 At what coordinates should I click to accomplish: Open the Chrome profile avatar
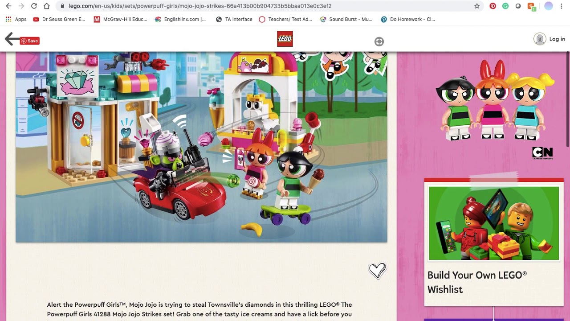[x=549, y=6]
